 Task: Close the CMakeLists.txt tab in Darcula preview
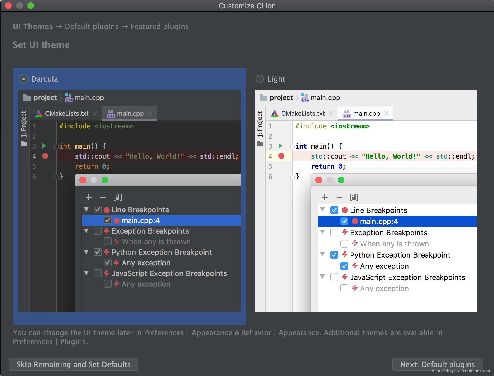[x=95, y=113]
